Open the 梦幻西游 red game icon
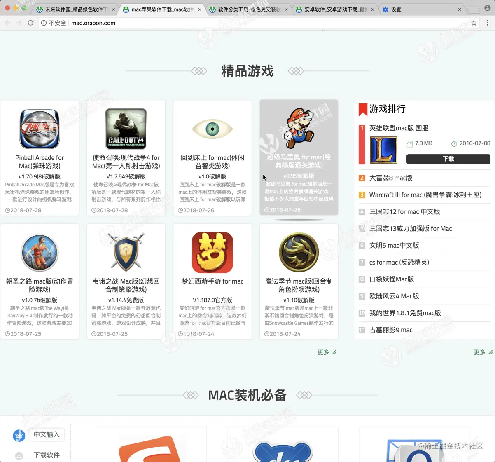Screen dimensions: 495x462 coord(212,252)
